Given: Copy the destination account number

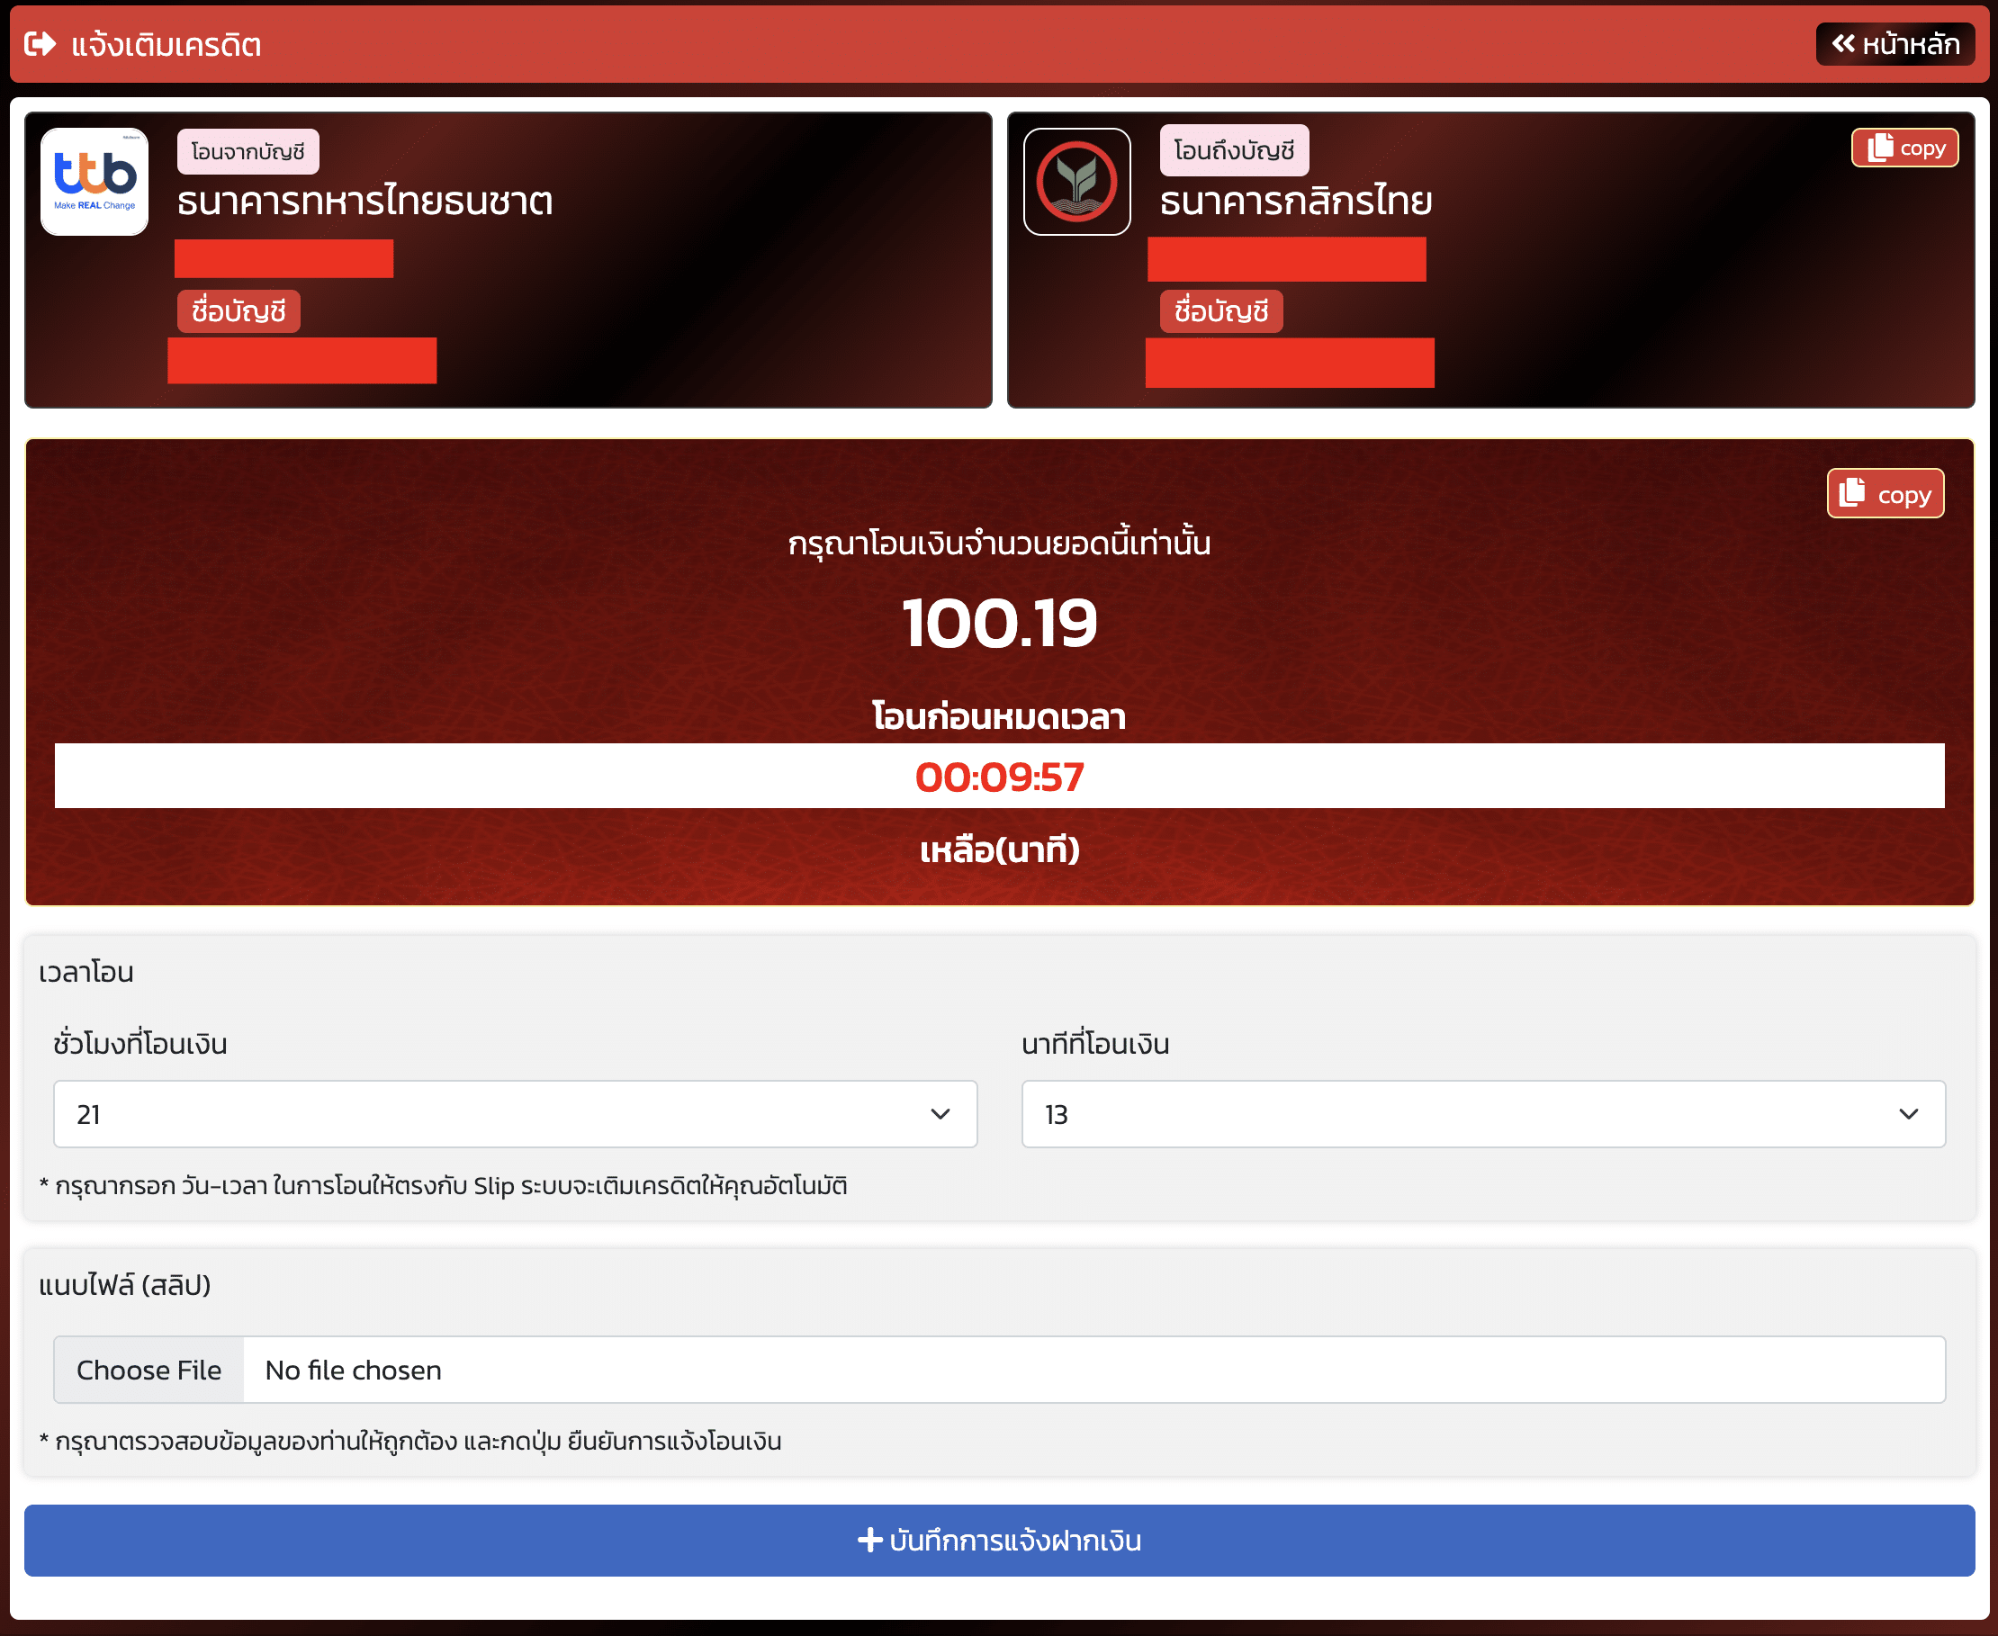Looking at the screenshot, I should coord(1904,148).
